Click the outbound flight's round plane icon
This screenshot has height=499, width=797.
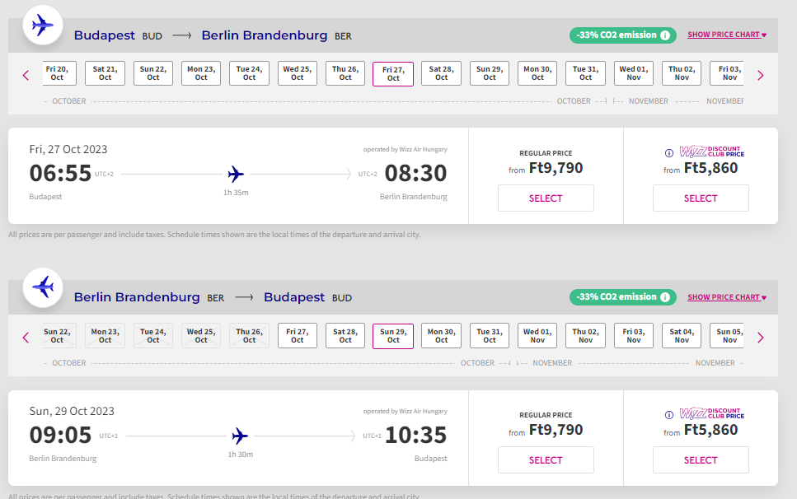pyautogui.click(x=42, y=26)
